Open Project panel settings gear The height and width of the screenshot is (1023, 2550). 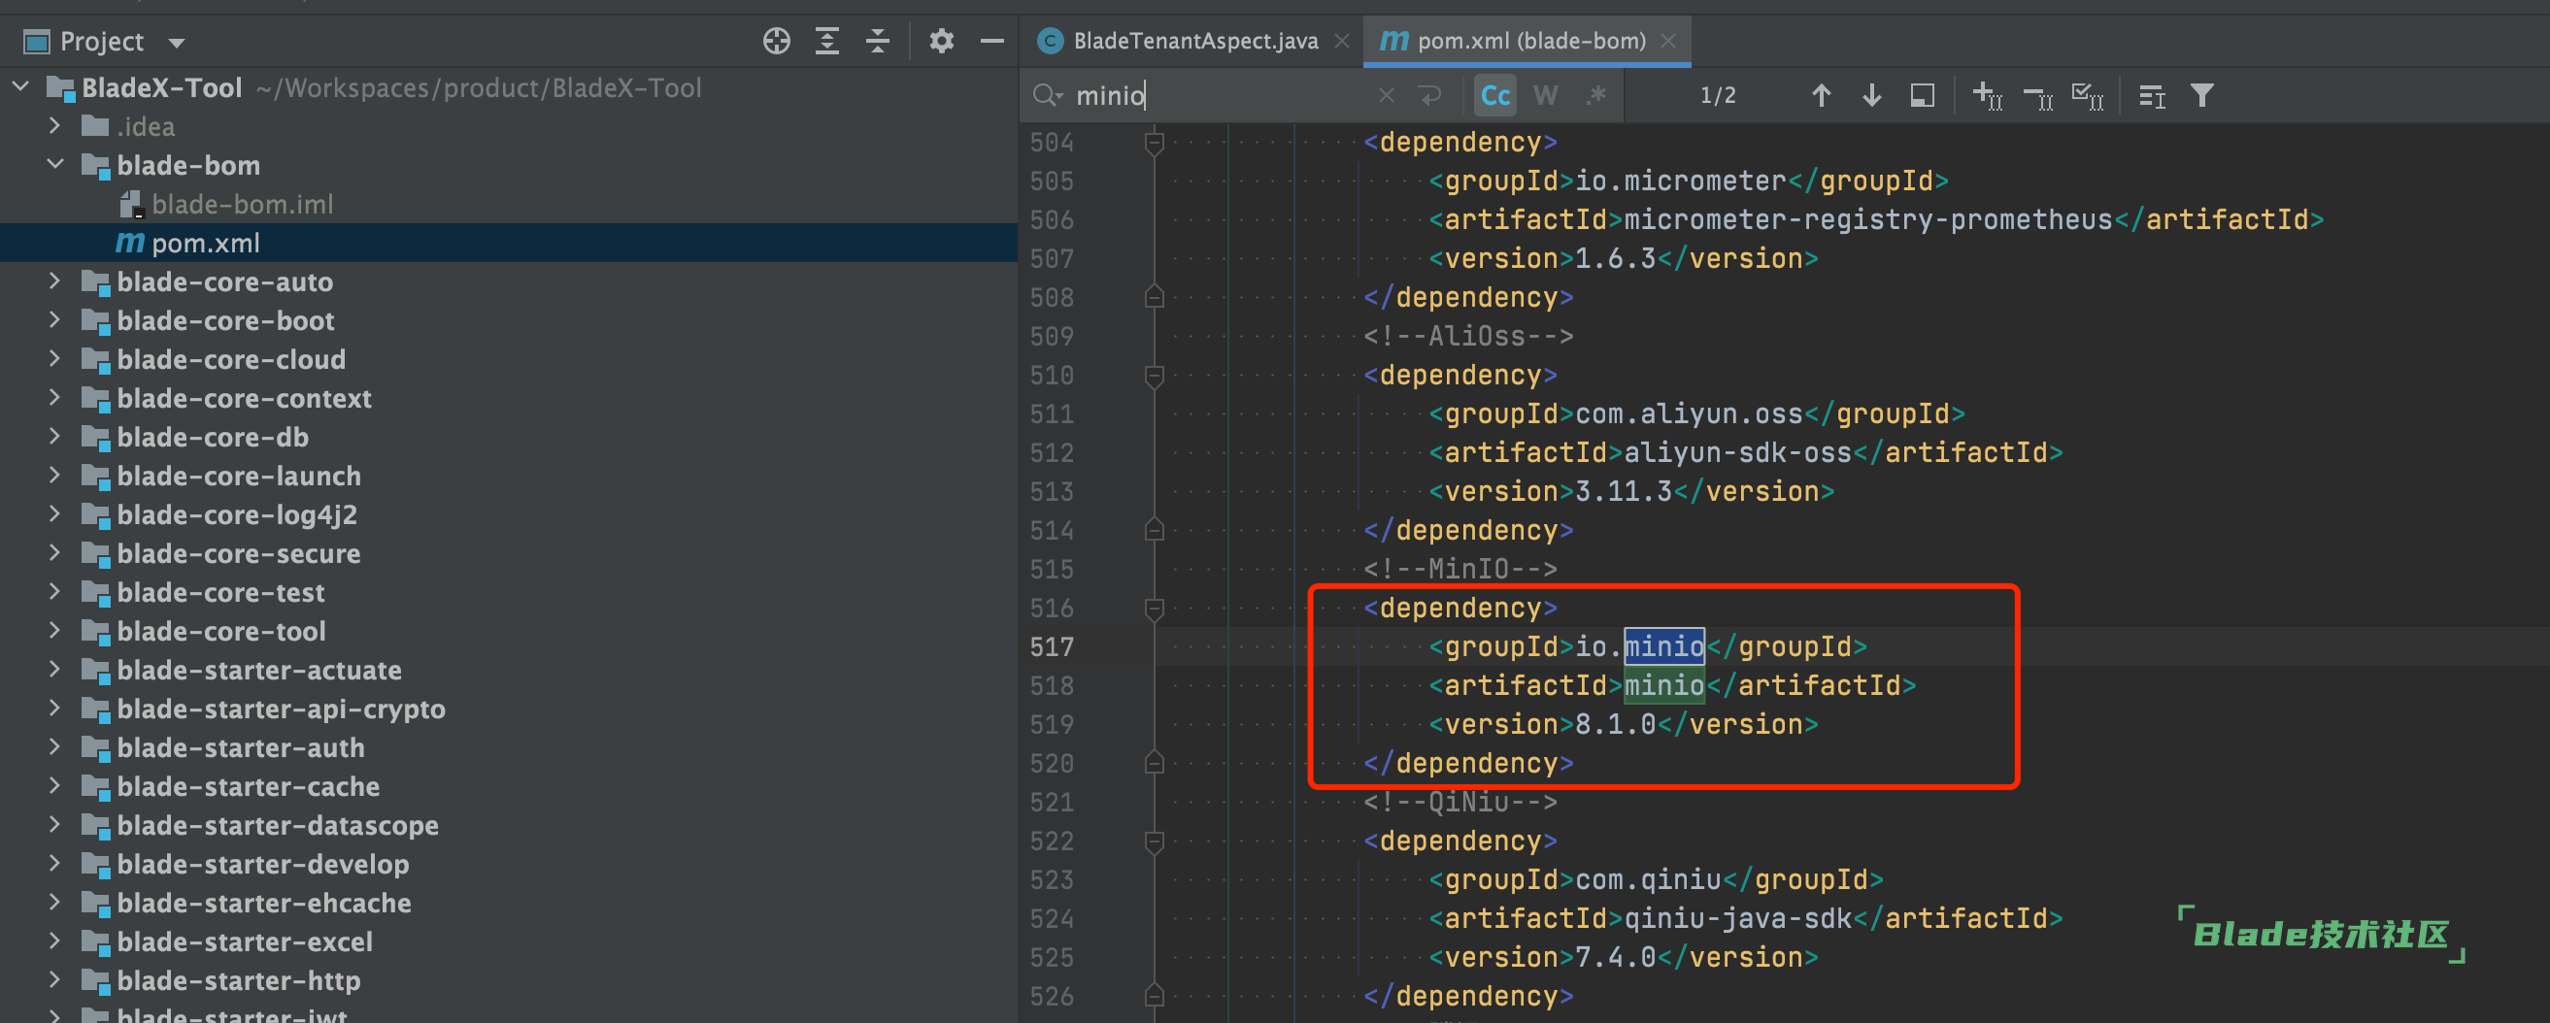[941, 41]
